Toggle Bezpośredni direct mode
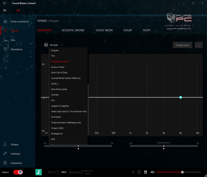Viewport: 207px width, 177px height. [75, 172]
